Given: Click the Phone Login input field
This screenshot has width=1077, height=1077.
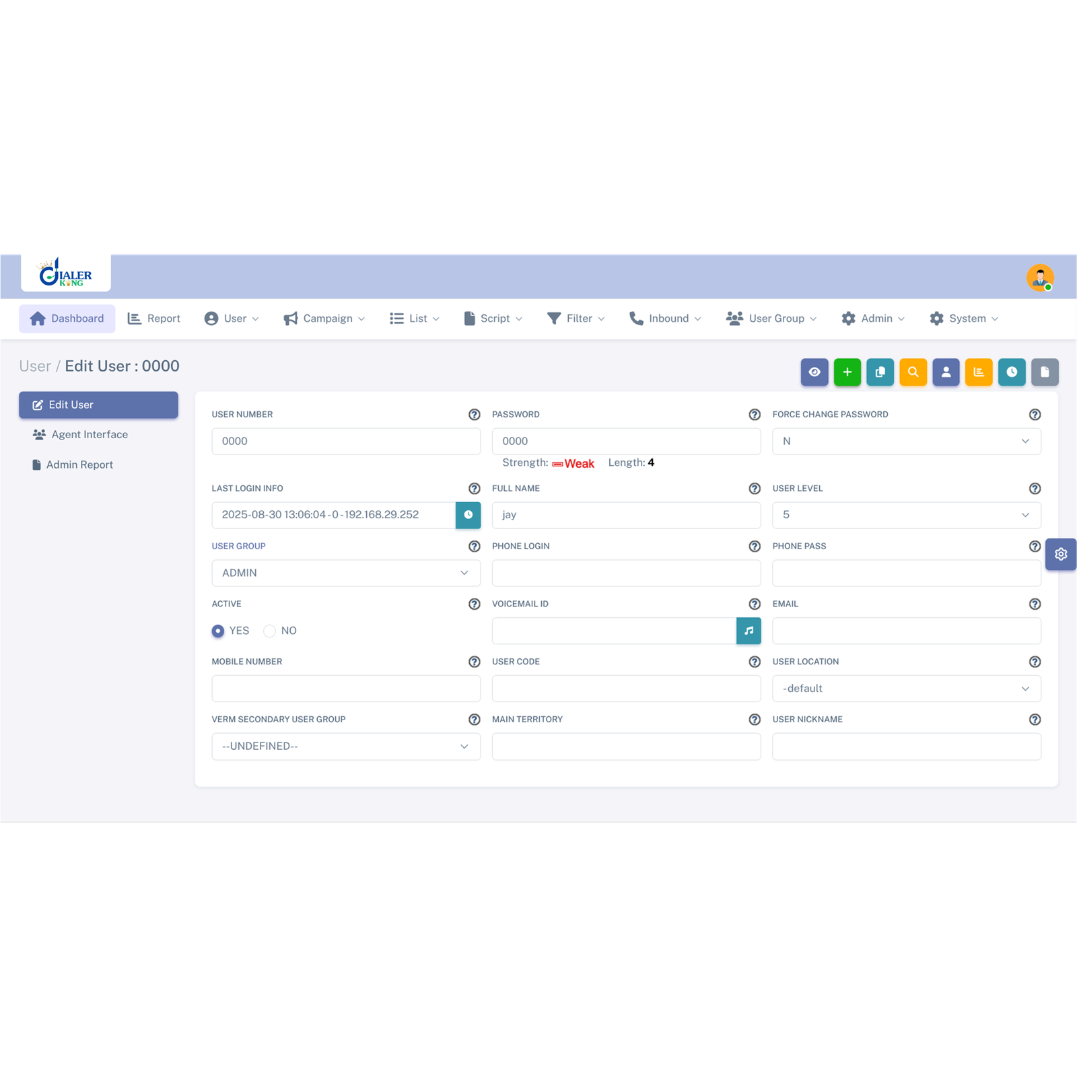Looking at the screenshot, I should 626,573.
